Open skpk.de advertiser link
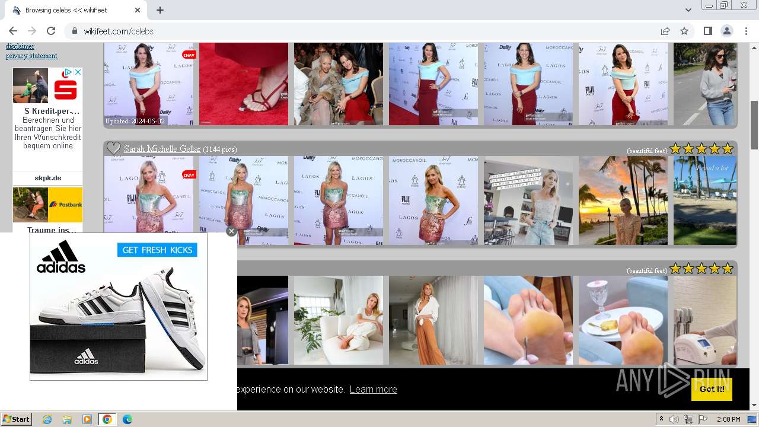Image resolution: width=759 pixels, height=427 pixels. [x=47, y=178]
